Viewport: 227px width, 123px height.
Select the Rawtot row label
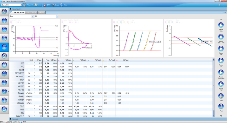tap(21, 93)
